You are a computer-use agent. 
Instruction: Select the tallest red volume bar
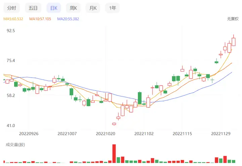pos(114,154)
